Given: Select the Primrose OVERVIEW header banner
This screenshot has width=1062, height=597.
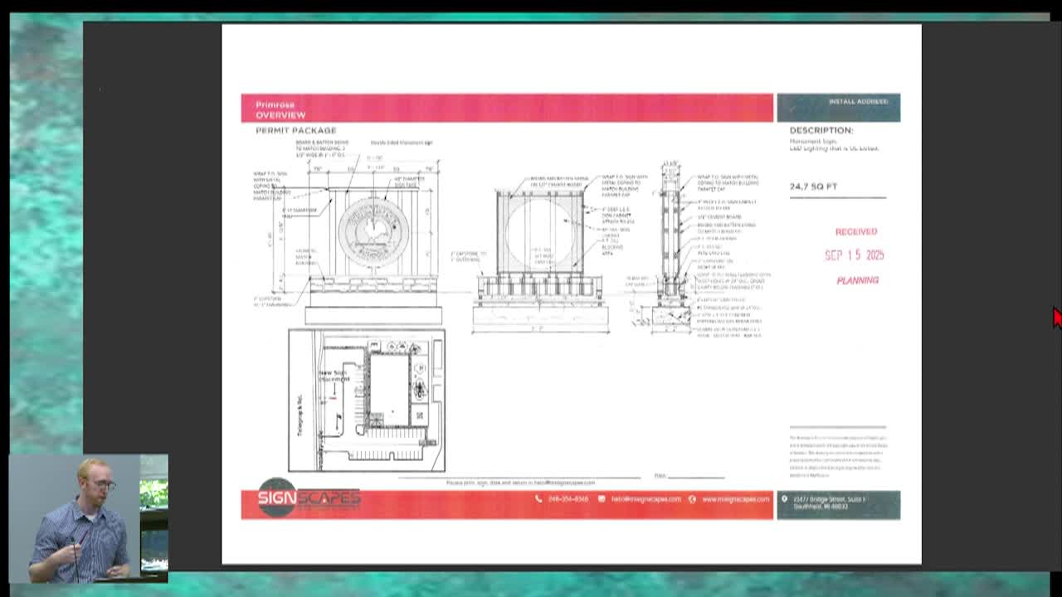Looking at the screenshot, I should (x=506, y=109).
